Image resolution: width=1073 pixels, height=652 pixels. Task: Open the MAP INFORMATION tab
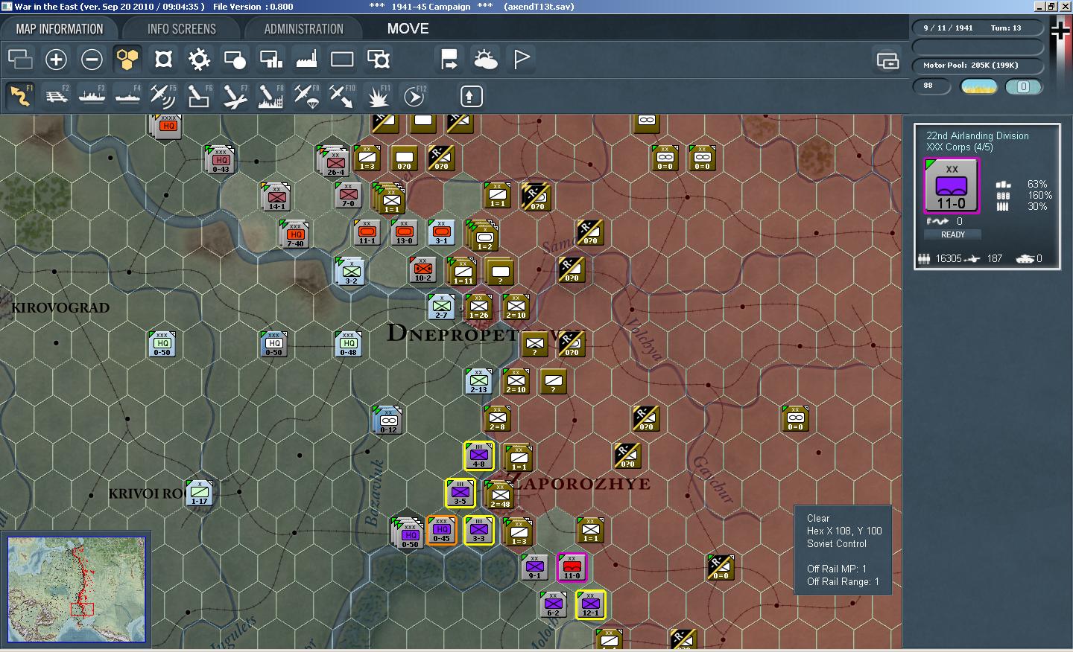(x=60, y=29)
